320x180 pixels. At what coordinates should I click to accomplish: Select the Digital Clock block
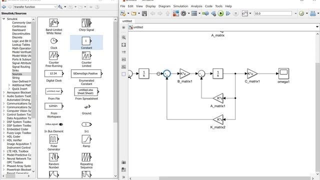tap(54, 73)
